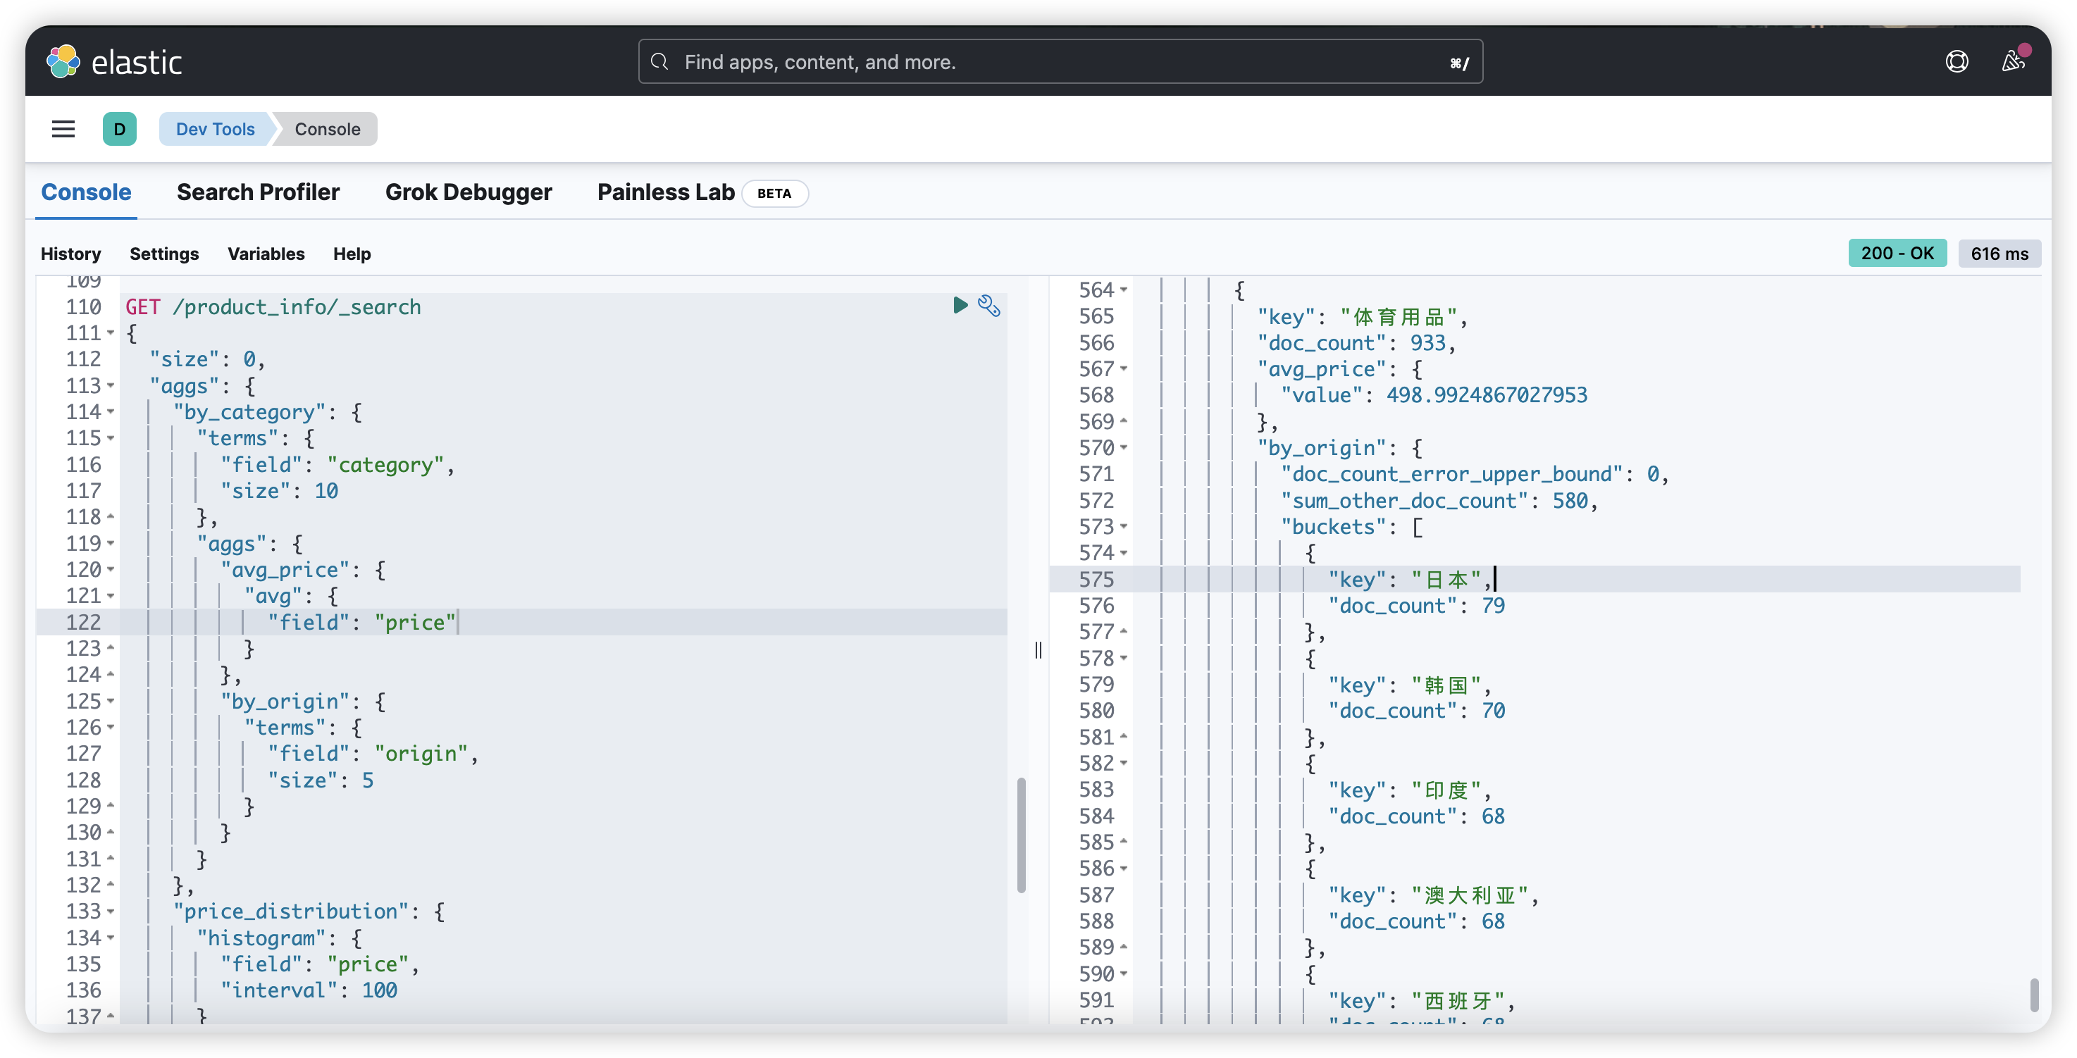
Task: Open console Settings
Action: pos(163,253)
